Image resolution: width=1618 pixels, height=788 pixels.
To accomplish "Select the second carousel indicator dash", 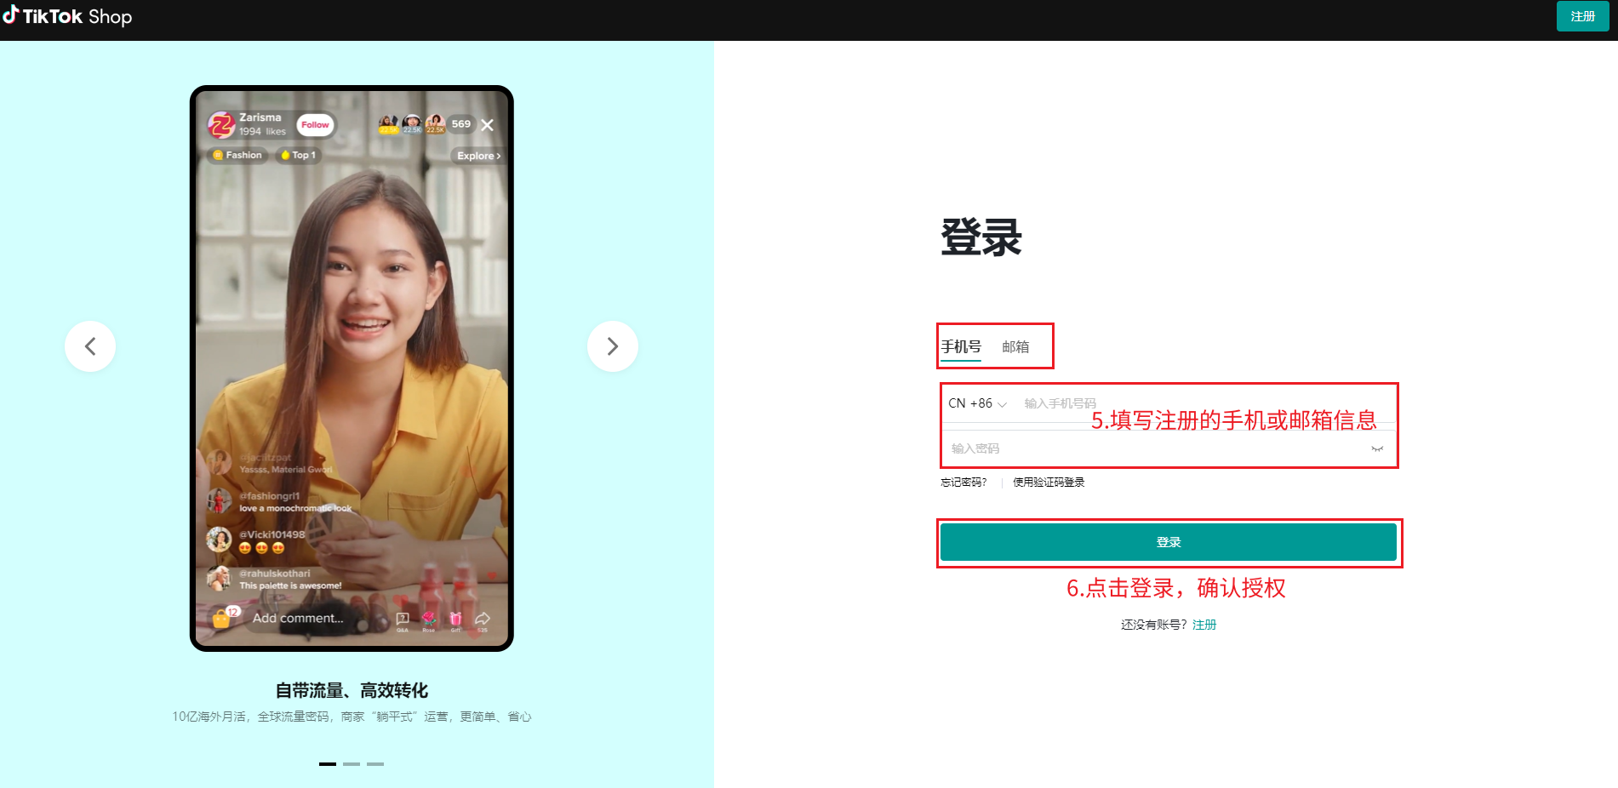I will (x=352, y=764).
